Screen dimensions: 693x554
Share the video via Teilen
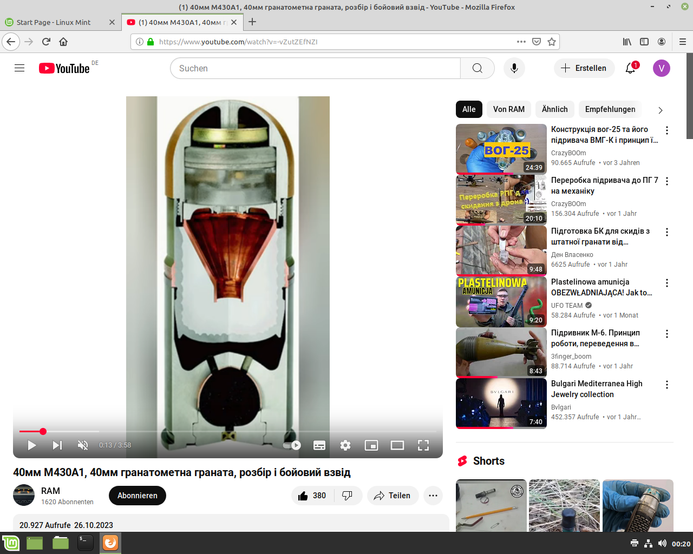coord(393,496)
